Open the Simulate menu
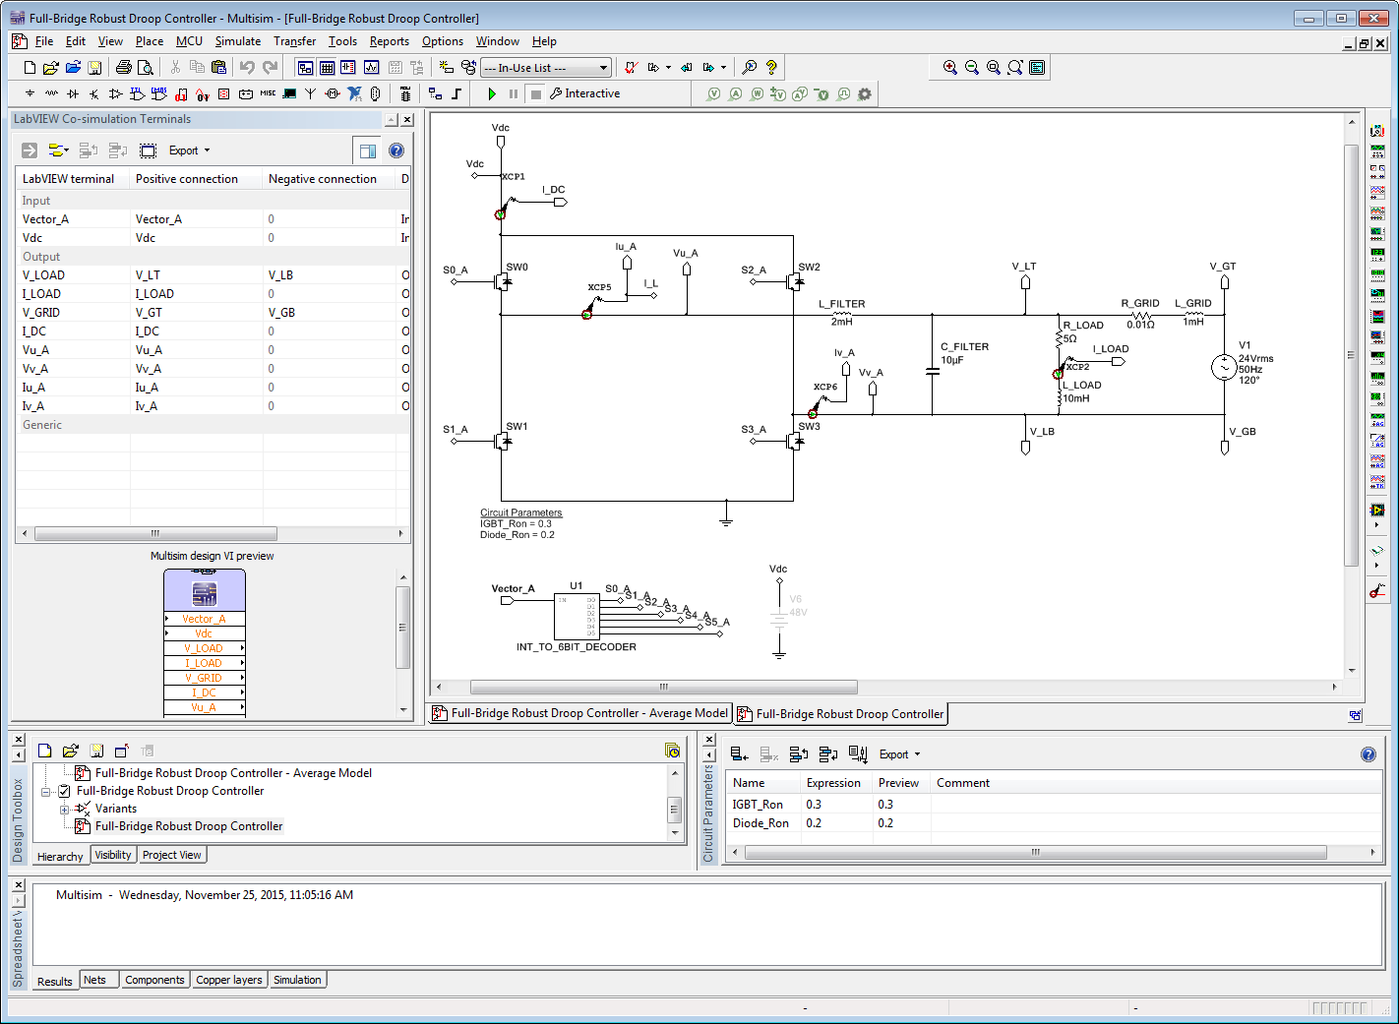Image resolution: width=1399 pixels, height=1024 pixels. coord(238,41)
